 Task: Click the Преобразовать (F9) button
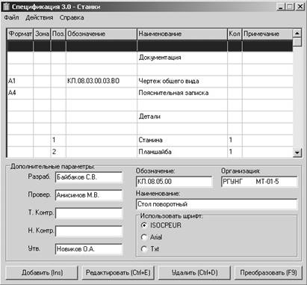tap(268, 272)
